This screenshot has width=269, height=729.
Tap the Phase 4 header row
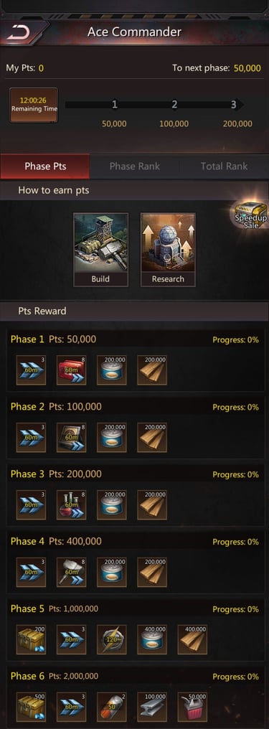click(134, 542)
